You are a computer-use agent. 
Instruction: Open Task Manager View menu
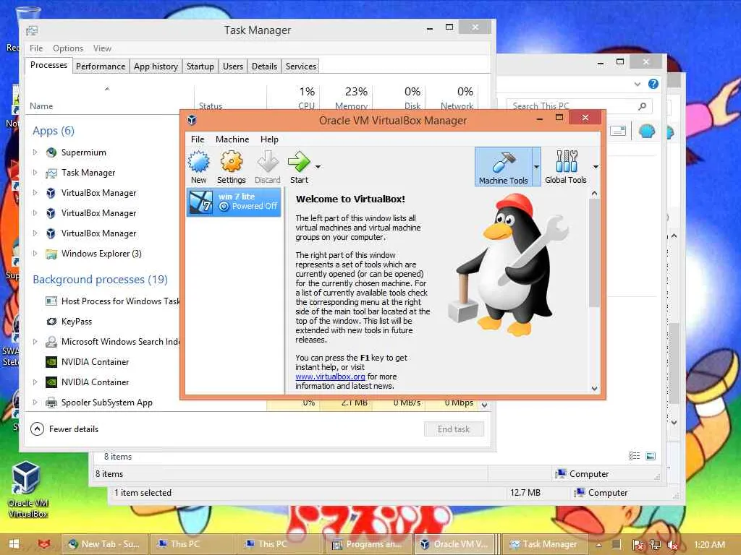[102, 48]
